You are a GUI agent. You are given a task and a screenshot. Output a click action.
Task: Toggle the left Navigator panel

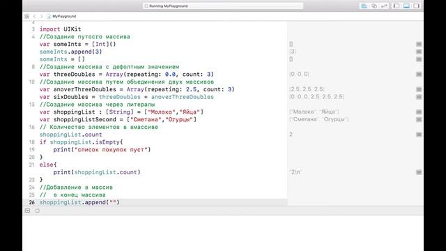click(x=397, y=6)
